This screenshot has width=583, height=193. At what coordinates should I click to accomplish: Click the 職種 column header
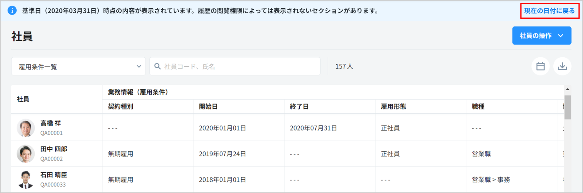[478, 107]
